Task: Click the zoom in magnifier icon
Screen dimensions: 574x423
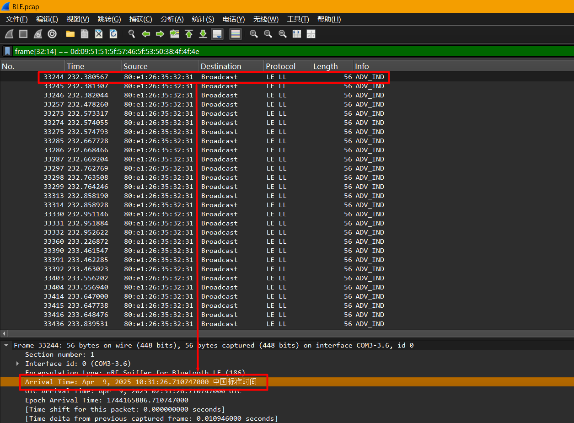Action: pos(253,34)
